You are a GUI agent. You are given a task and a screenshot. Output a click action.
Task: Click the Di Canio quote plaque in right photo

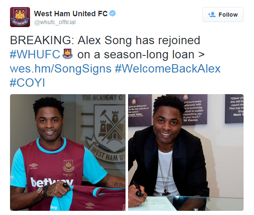point(193,109)
